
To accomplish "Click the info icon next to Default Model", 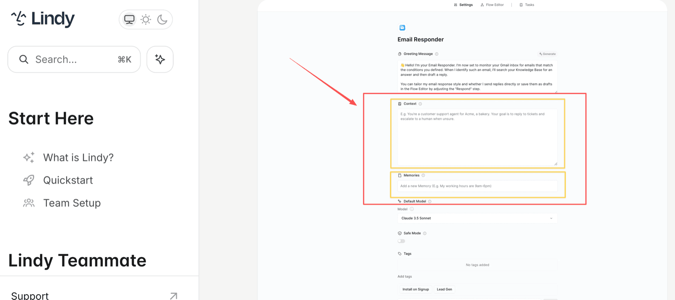I will (430, 202).
